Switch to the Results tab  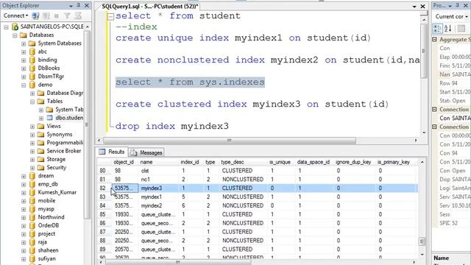coord(111,152)
